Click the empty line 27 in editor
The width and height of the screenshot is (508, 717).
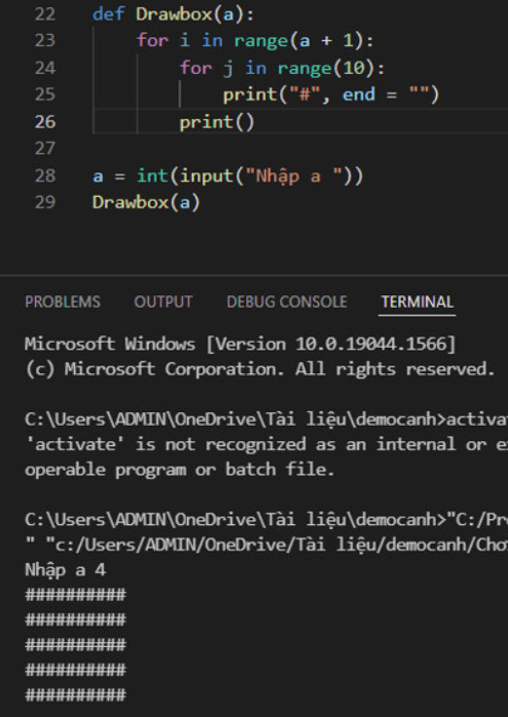click(x=274, y=149)
